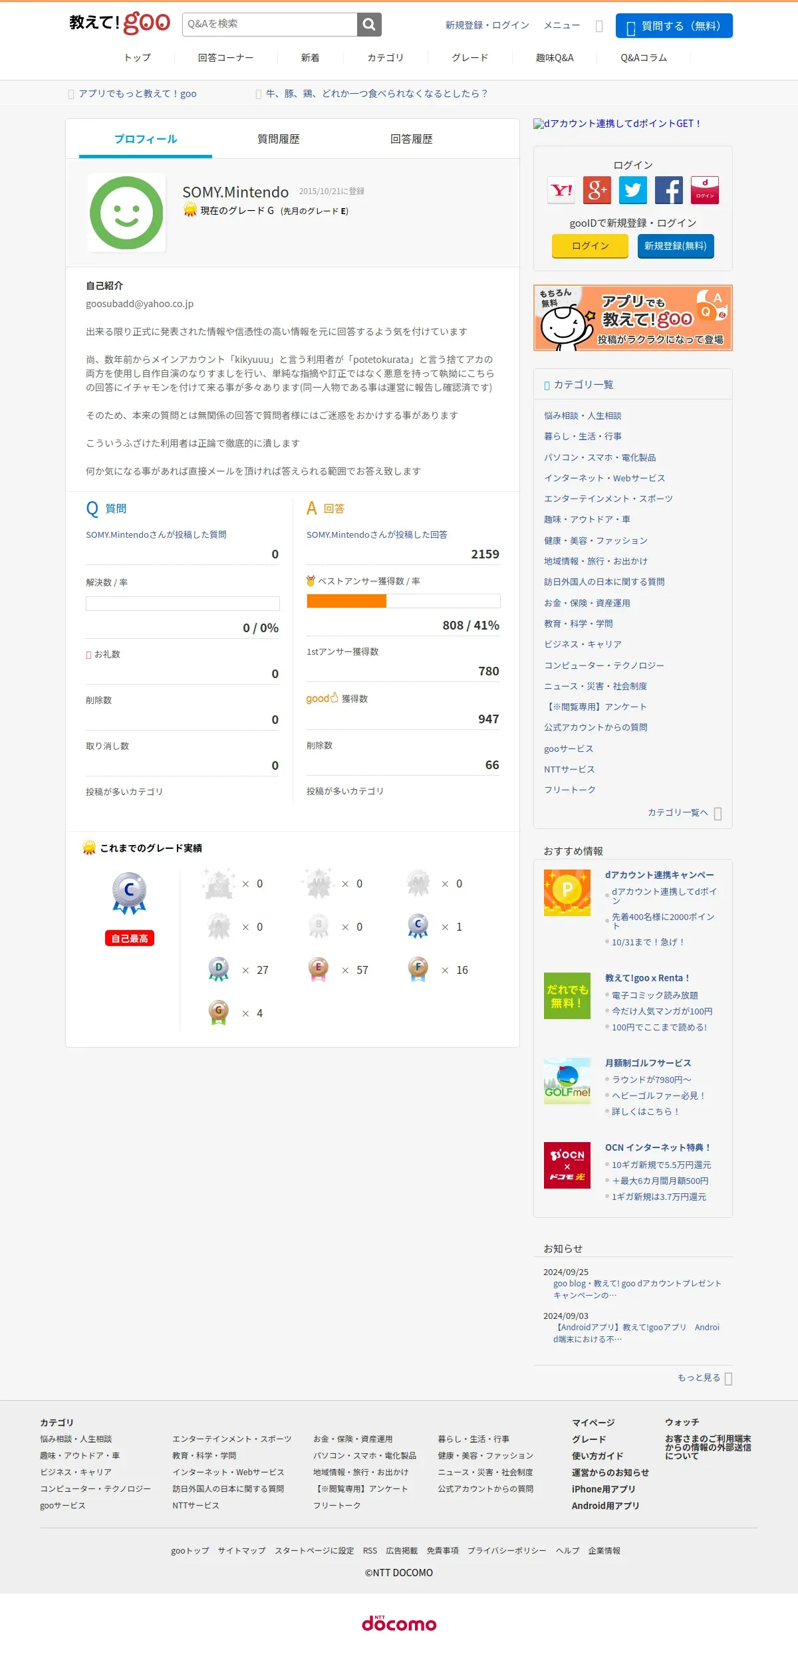Viewport: 798px width, 1654px height.
Task: Open Q&Aコラム in the navigation
Action: (x=644, y=58)
